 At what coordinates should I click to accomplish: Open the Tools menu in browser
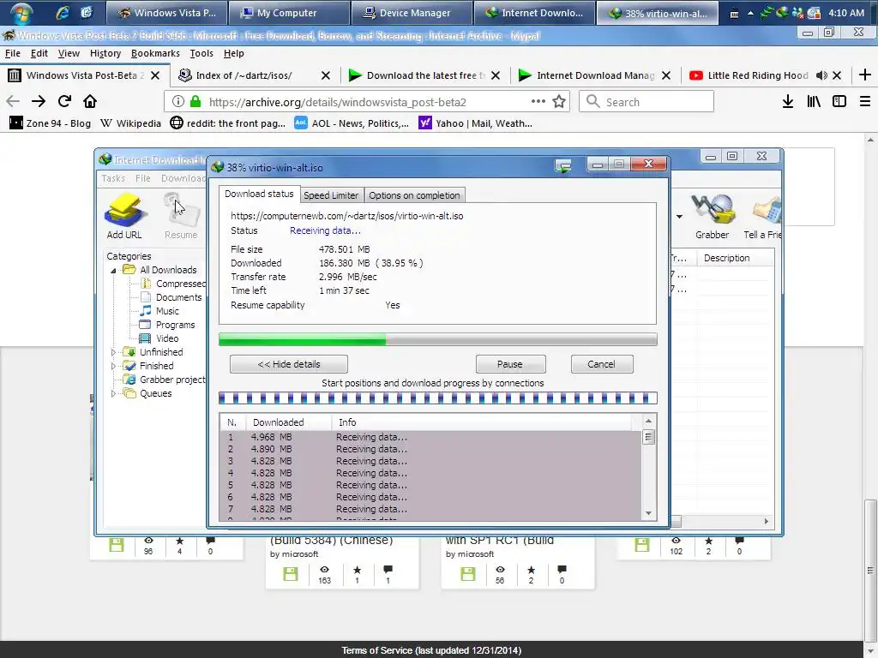point(201,53)
